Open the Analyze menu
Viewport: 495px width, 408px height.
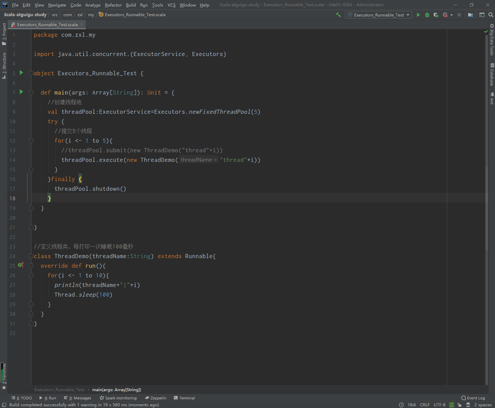pyautogui.click(x=93, y=5)
